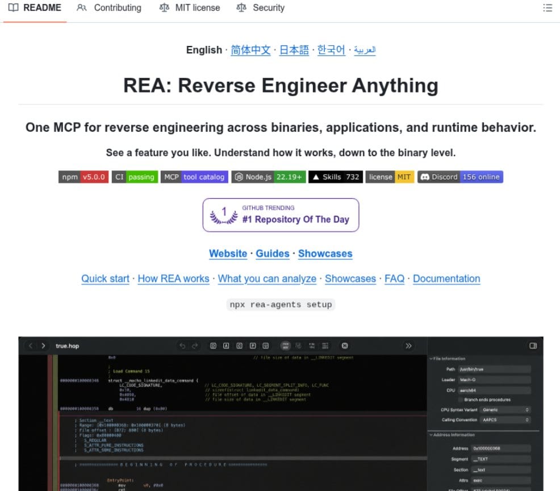Click the Node.js 22.19+ badge
Screen dimensions: 560x491
tap(269, 177)
